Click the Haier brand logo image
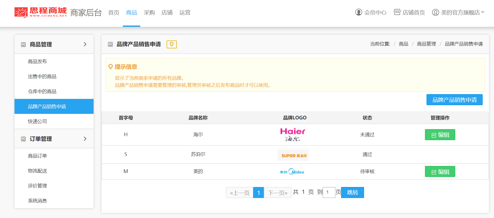The image size is (494, 218). click(293, 134)
